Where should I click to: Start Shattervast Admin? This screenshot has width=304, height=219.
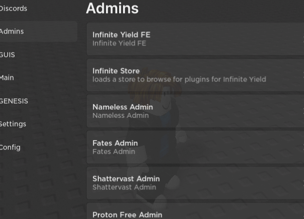[195, 183]
